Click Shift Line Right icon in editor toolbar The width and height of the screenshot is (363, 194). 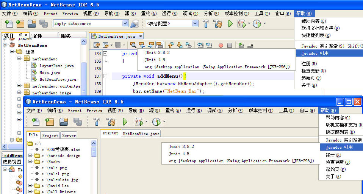click(209, 45)
